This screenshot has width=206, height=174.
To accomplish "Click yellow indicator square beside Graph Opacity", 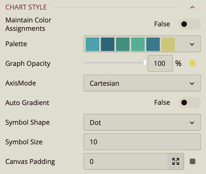I will tap(193, 64).
